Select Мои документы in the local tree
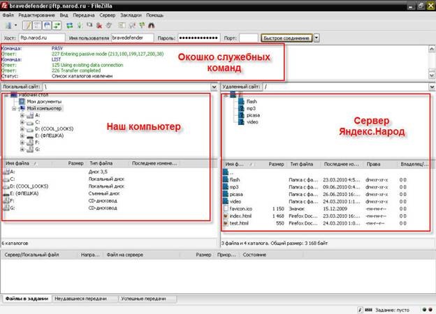Image resolution: width=436 pixels, height=314 pixels. pyautogui.click(x=44, y=102)
